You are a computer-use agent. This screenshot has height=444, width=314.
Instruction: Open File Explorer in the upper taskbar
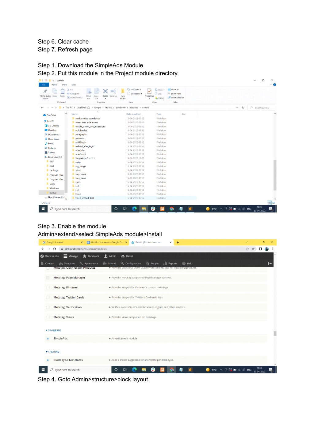pos(144,209)
